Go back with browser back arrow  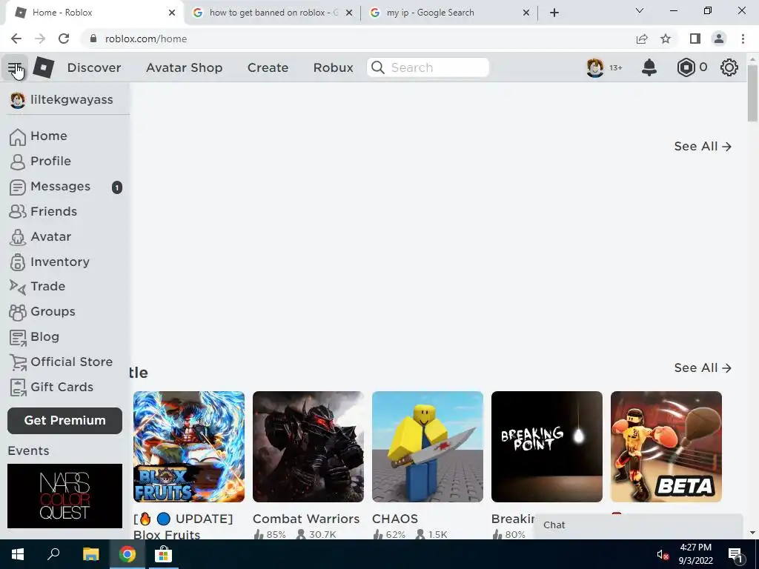[x=16, y=39]
